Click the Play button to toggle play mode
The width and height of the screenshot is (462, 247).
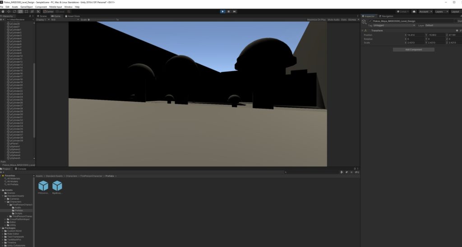tap(223, 11)
